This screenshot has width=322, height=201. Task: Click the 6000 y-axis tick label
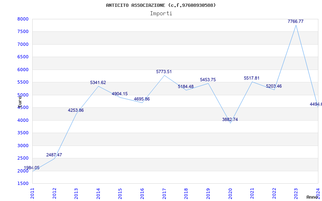click(23, 70)
